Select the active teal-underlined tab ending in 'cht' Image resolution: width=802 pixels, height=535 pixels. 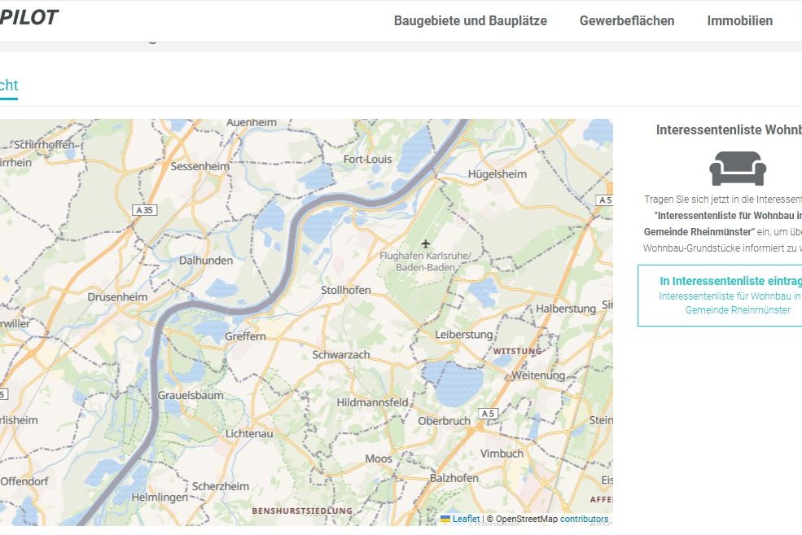8,85
